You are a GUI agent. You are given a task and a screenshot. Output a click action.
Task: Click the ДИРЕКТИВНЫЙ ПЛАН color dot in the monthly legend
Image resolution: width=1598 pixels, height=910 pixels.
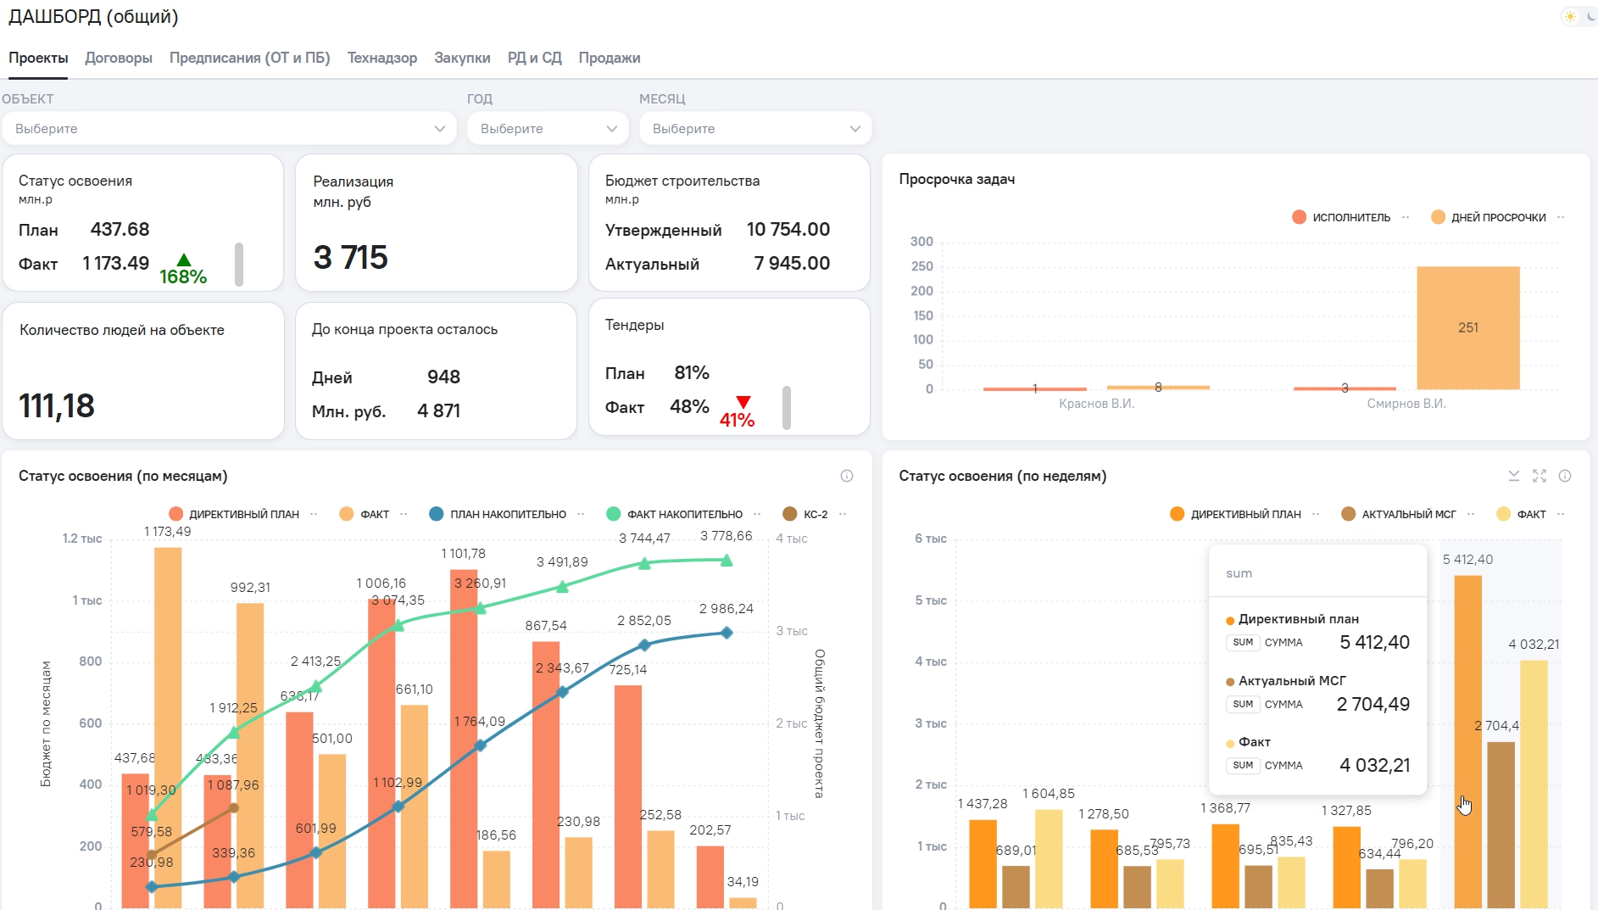pos(176,514)
